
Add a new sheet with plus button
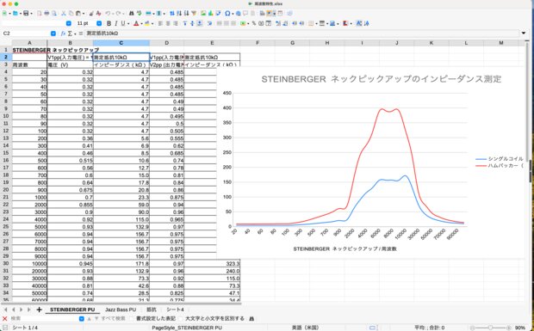[x=39, y=310]
